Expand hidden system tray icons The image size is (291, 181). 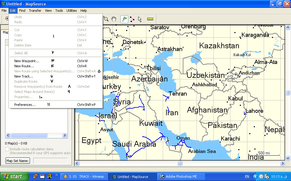pyautogui.click(x=255, y=176)
